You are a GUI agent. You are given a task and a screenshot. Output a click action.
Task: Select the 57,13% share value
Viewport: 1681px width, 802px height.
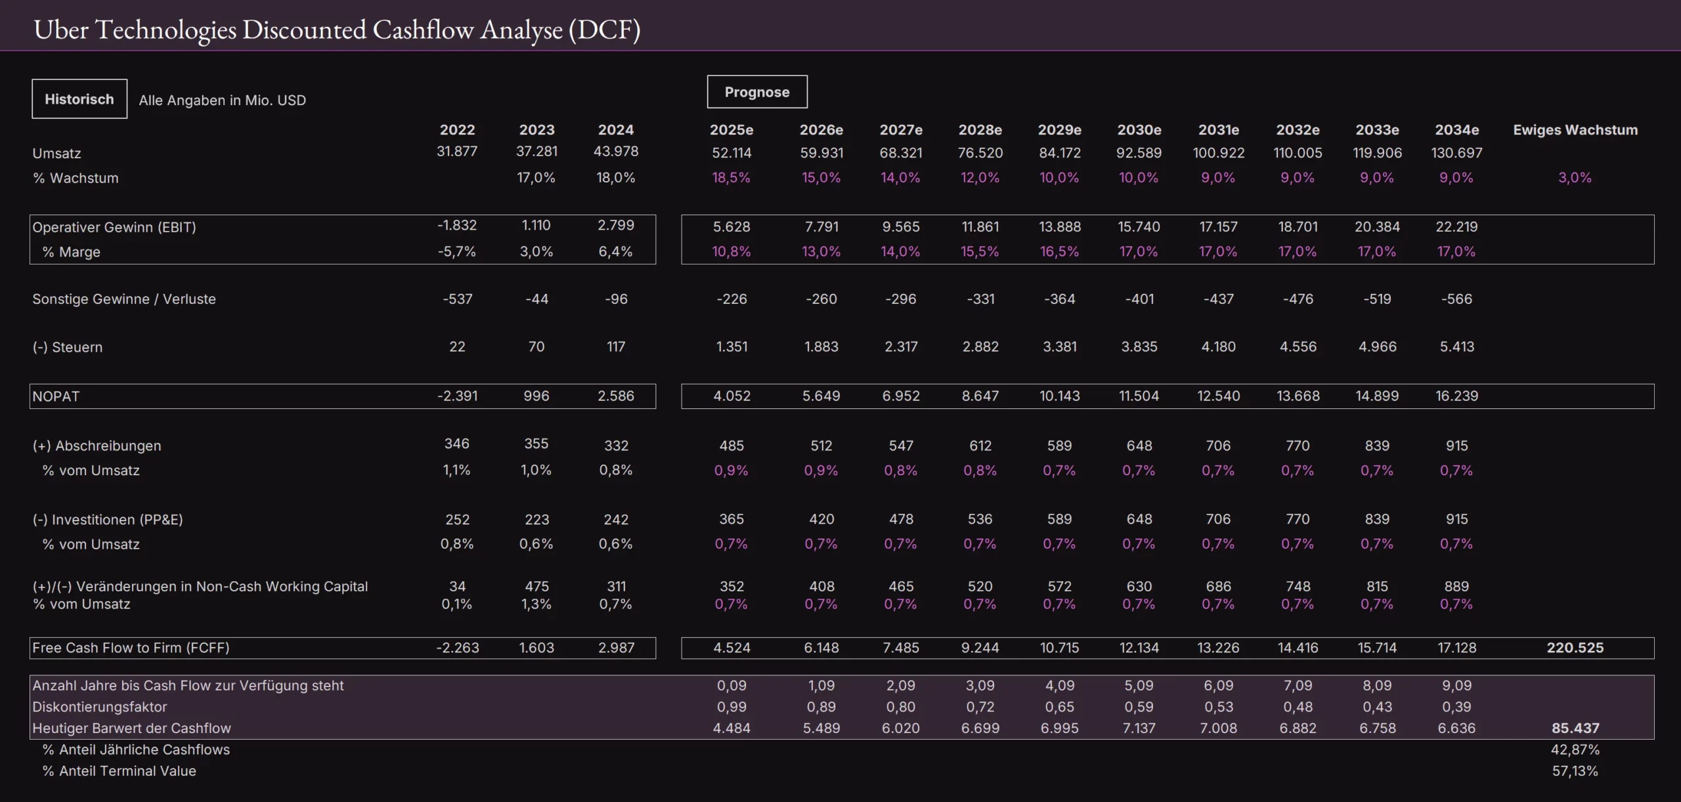pos(1575,772)
